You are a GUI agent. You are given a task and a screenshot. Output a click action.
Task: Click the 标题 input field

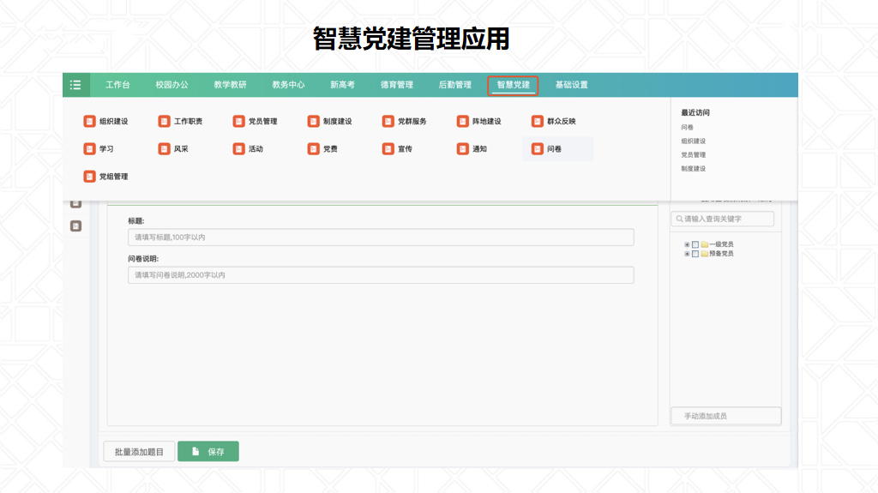pyautogui.click(x=381, y=237)
